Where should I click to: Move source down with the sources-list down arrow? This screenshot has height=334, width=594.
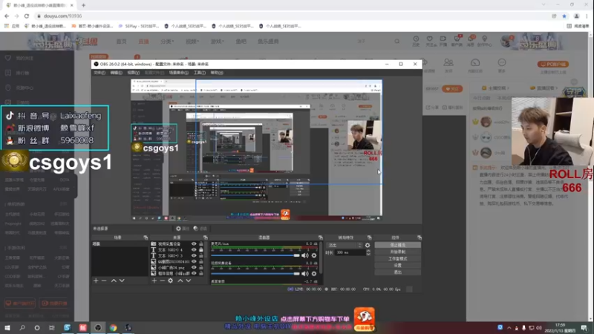tap(189, 281)
